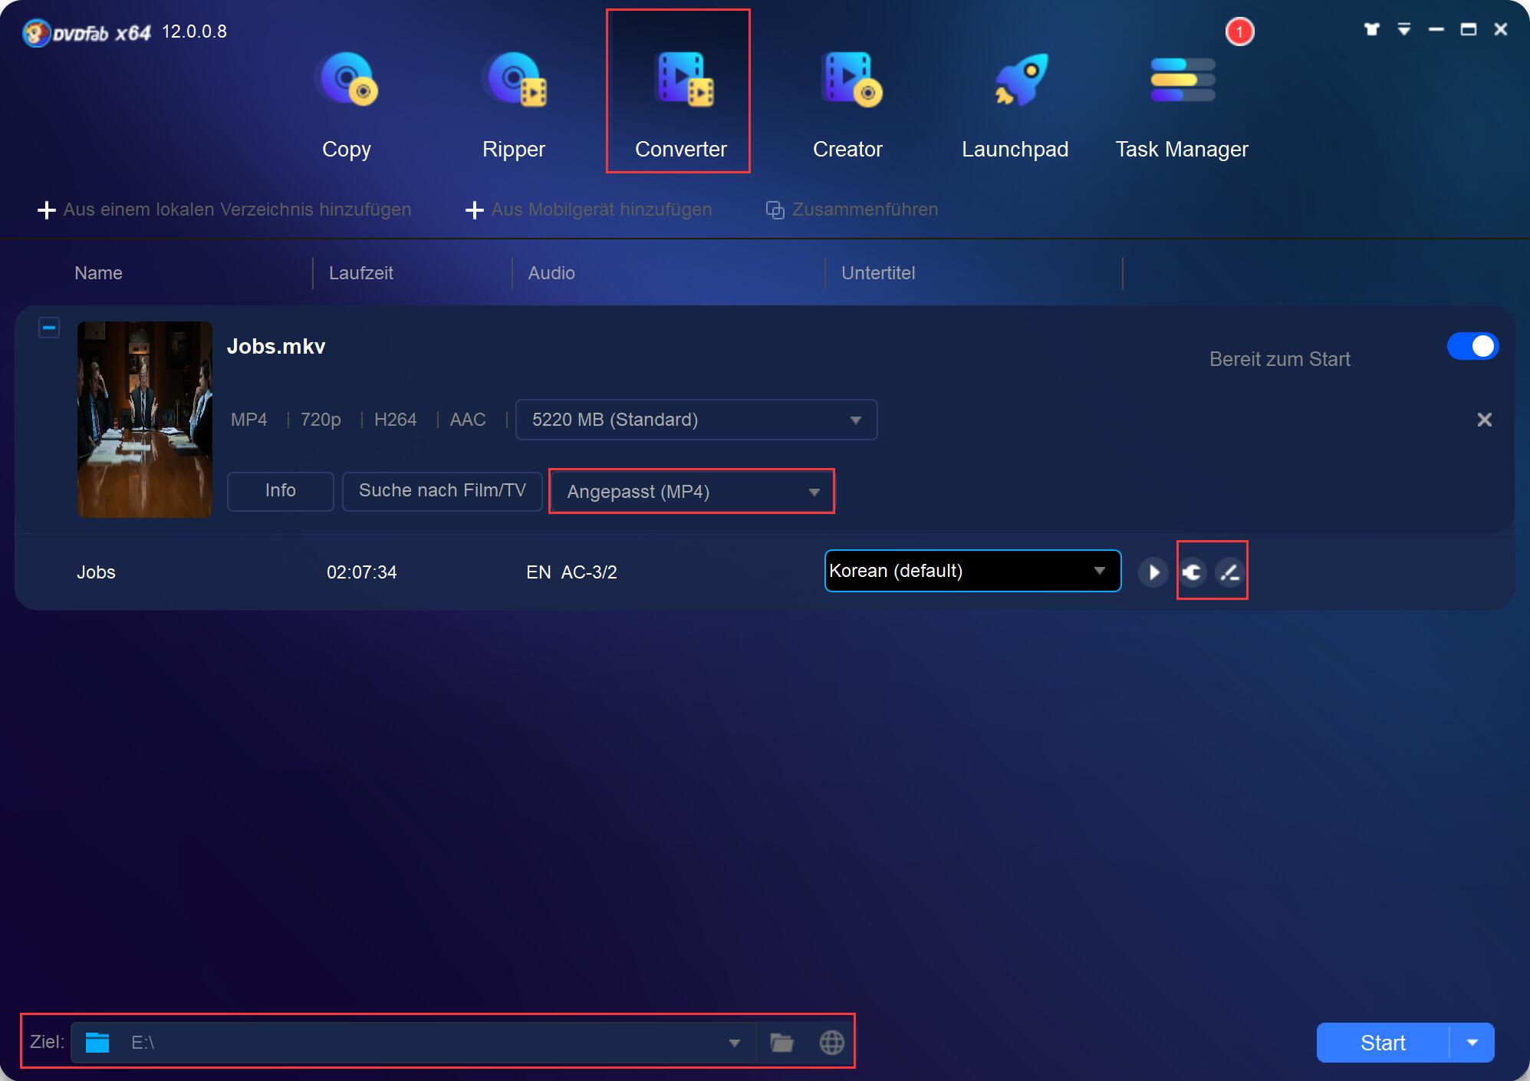Click the Info button
Screen dimensions: 1530x1081
281,491
